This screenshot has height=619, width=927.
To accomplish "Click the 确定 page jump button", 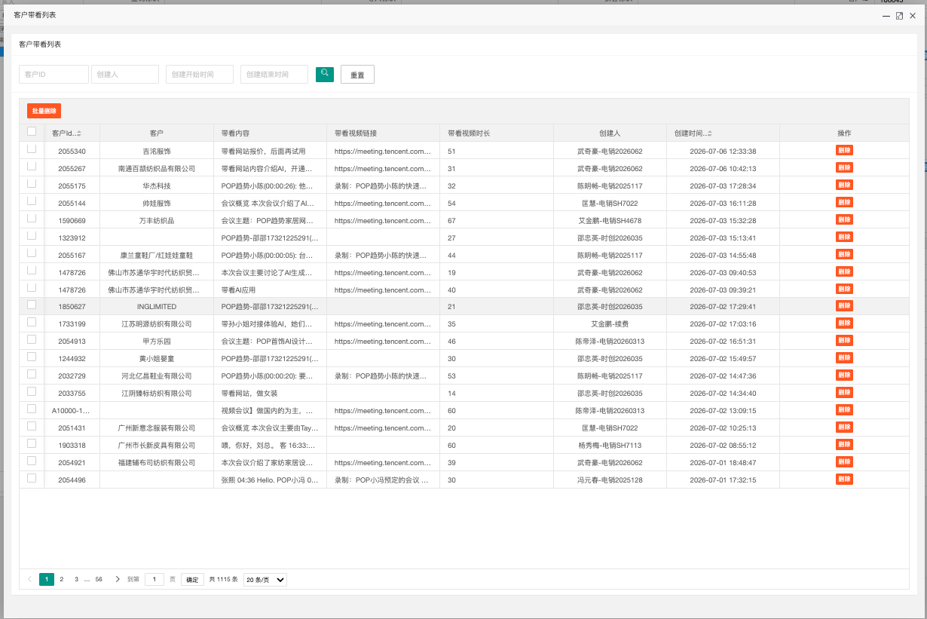I will [192, 579].
